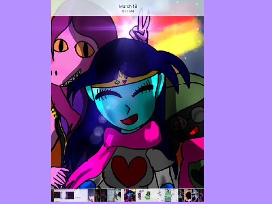The image size is (272, 204).
Task: Open the dark blue figure thumbnail near strip end
Action: (x=181, y=195)
